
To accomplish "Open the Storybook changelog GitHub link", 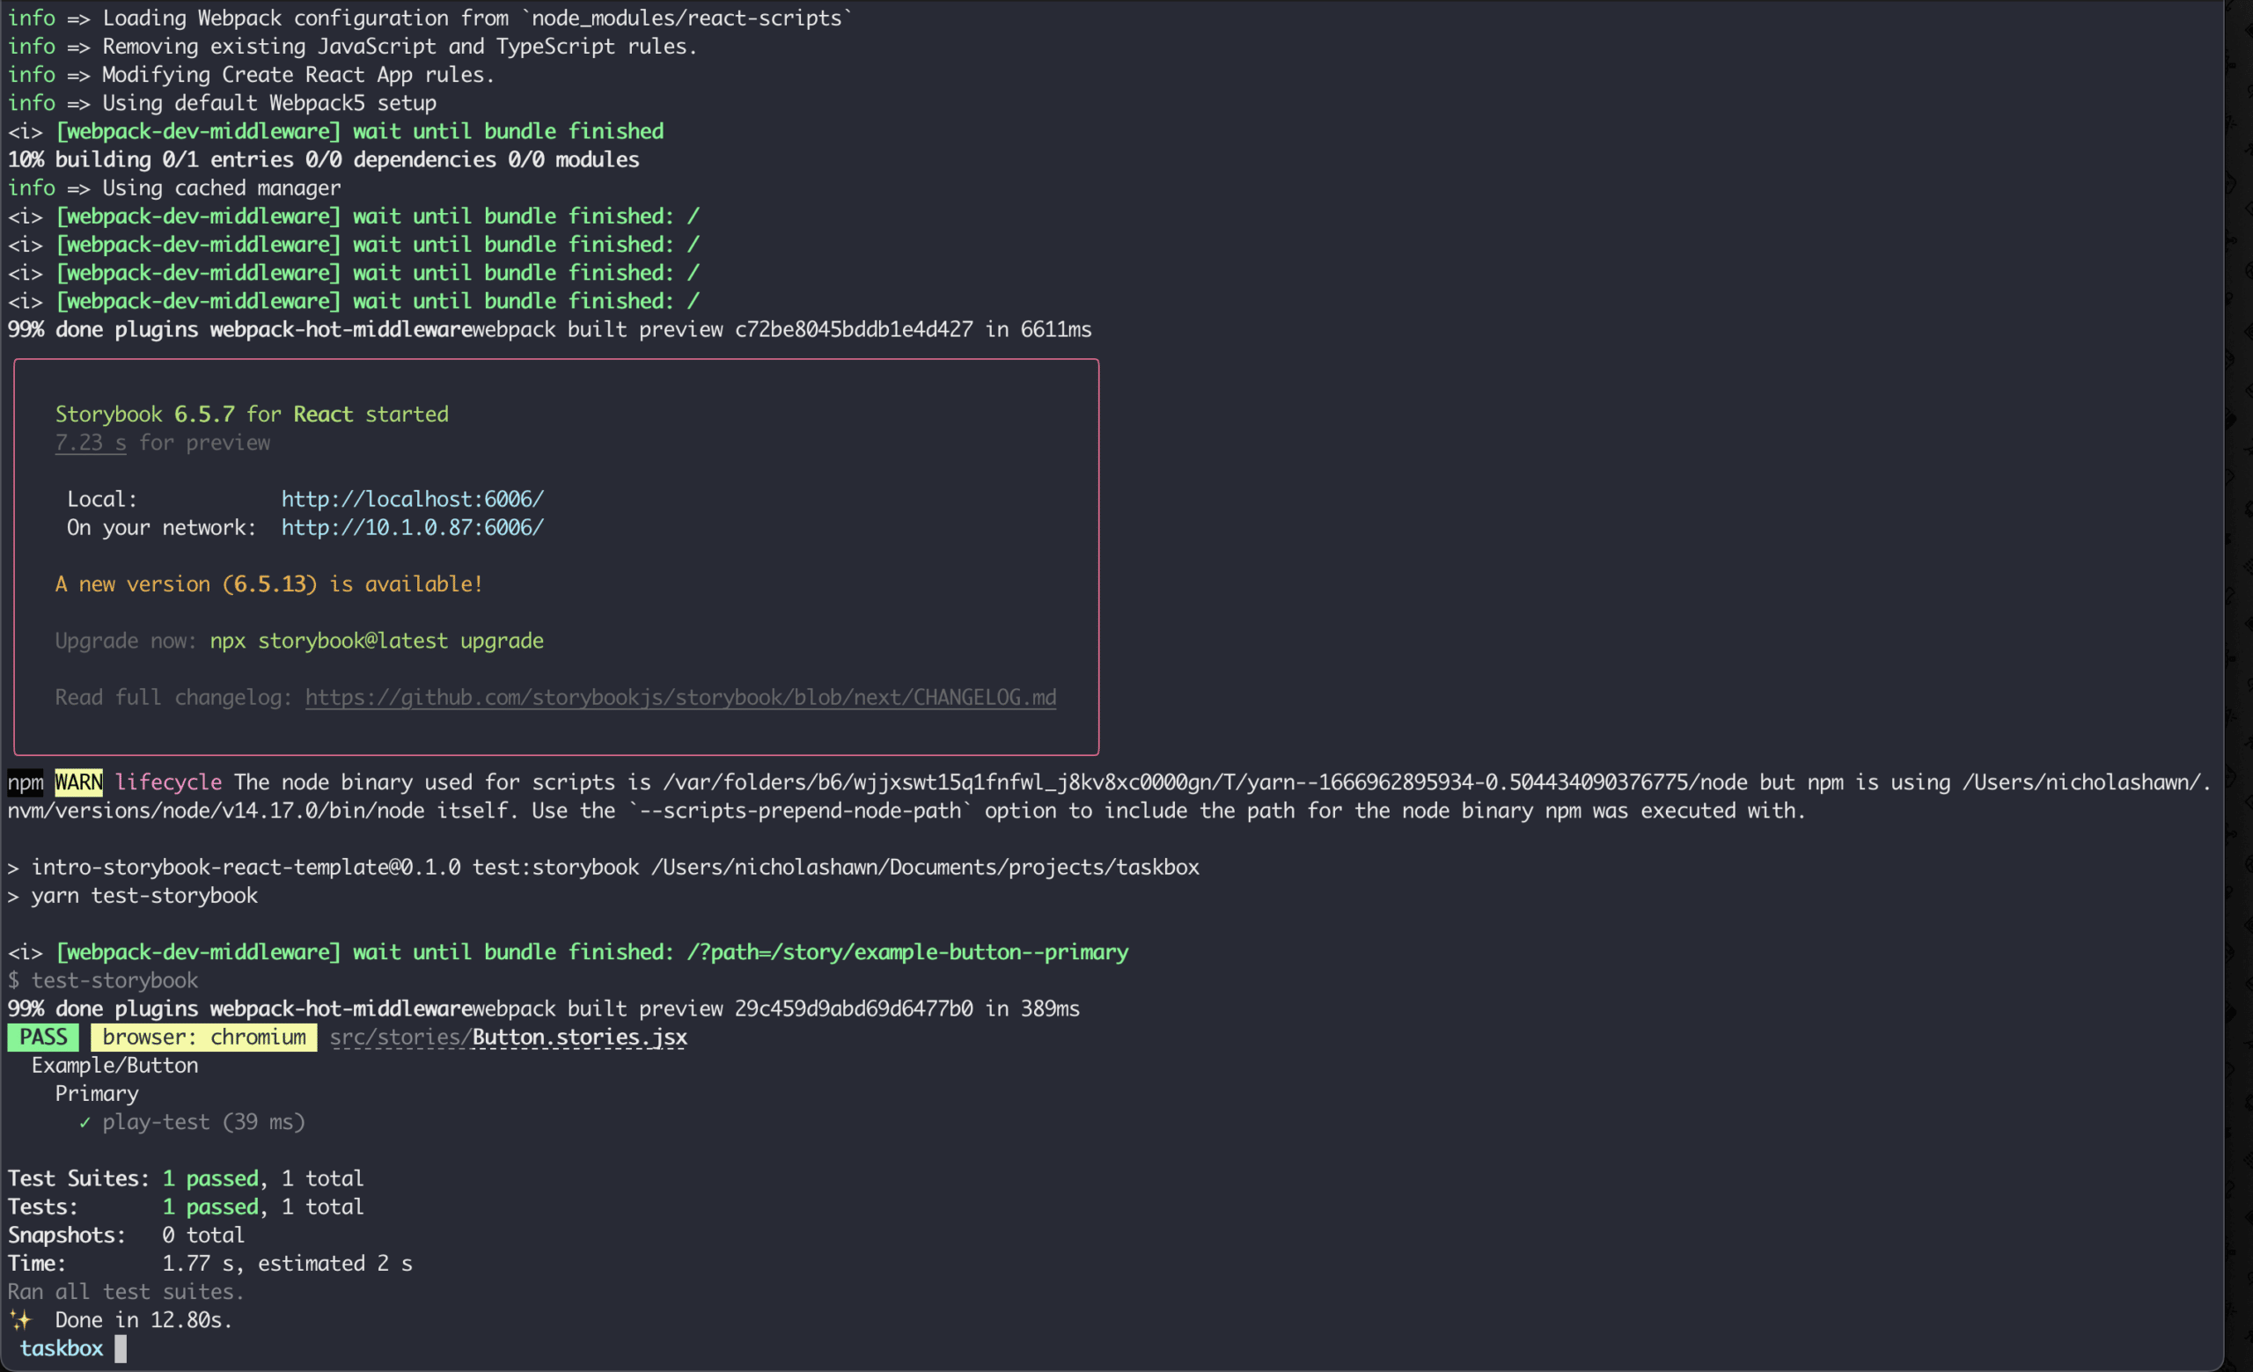I will pyautogui.click(x=680, y=696).
